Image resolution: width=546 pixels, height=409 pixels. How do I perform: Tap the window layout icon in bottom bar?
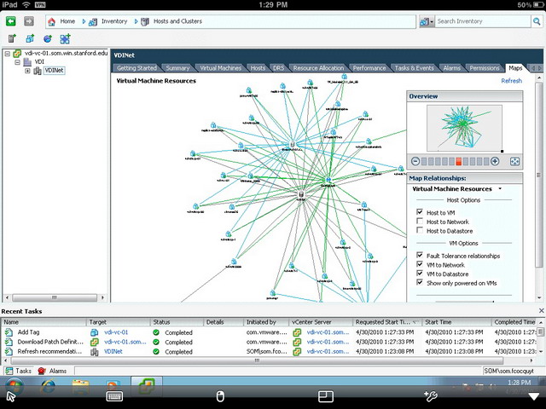pyautogui.click(x=326, y=396)
